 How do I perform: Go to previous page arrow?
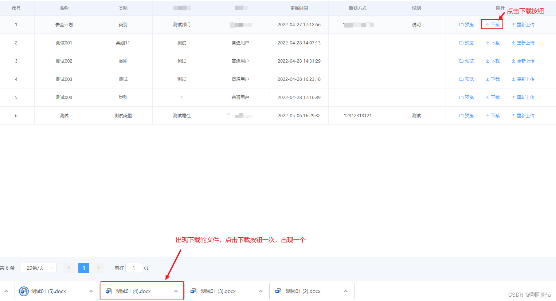coord(69,268)
